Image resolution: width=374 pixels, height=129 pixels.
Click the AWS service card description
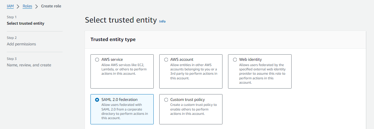coord(124,69)
